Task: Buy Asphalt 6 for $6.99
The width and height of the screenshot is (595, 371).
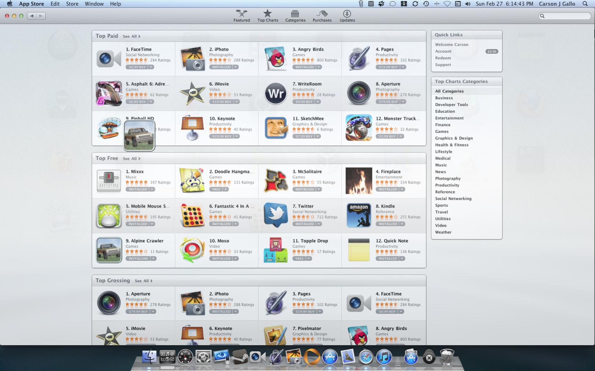Action: click(137, 102)
